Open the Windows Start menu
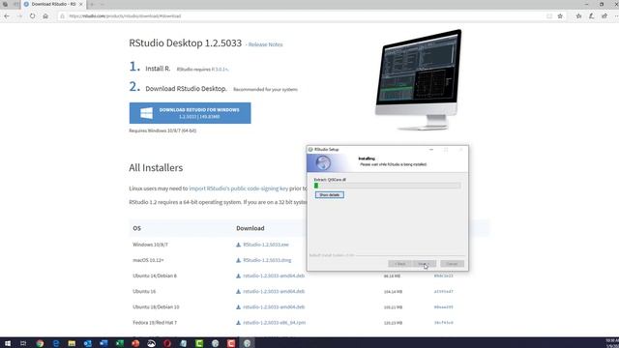619x348 pixels. tap(7, 343)
